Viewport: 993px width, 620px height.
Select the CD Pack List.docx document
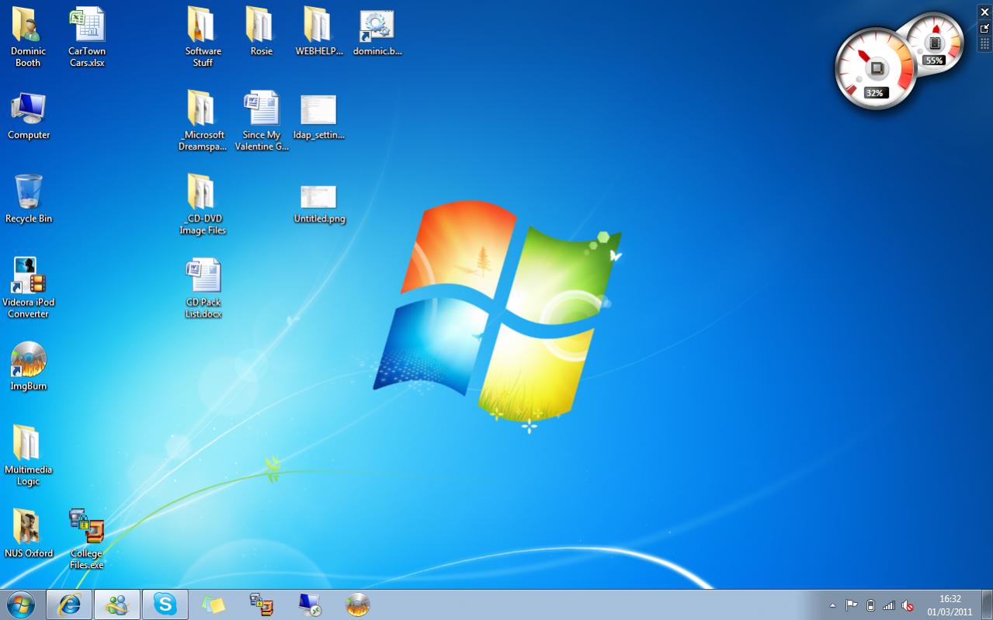(203, 288)
